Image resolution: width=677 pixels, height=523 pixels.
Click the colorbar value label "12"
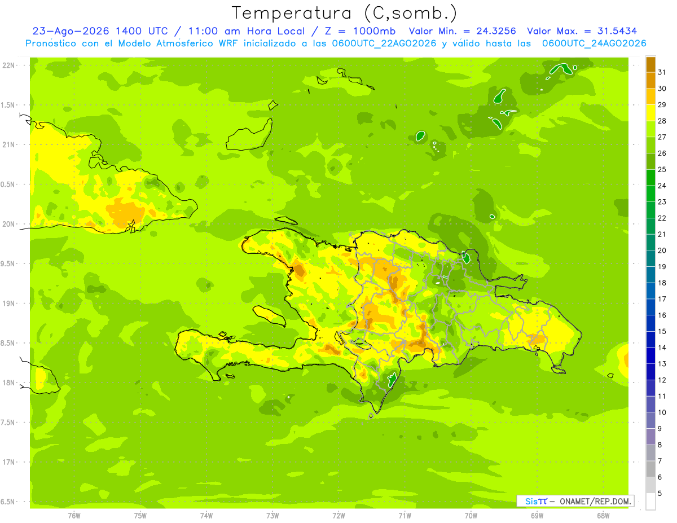click(x=662, y=380)
